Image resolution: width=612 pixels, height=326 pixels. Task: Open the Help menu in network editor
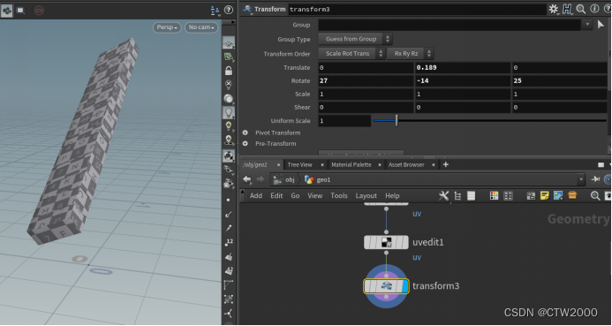pos(392,195)
